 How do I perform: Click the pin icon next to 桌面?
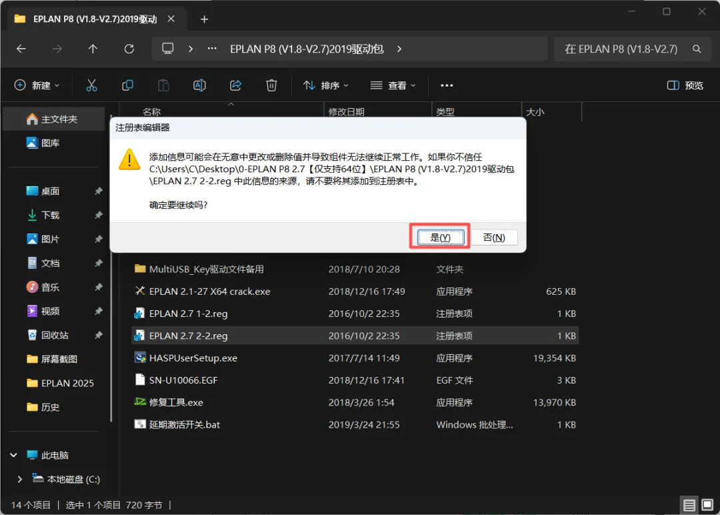[x=98, y=191]
